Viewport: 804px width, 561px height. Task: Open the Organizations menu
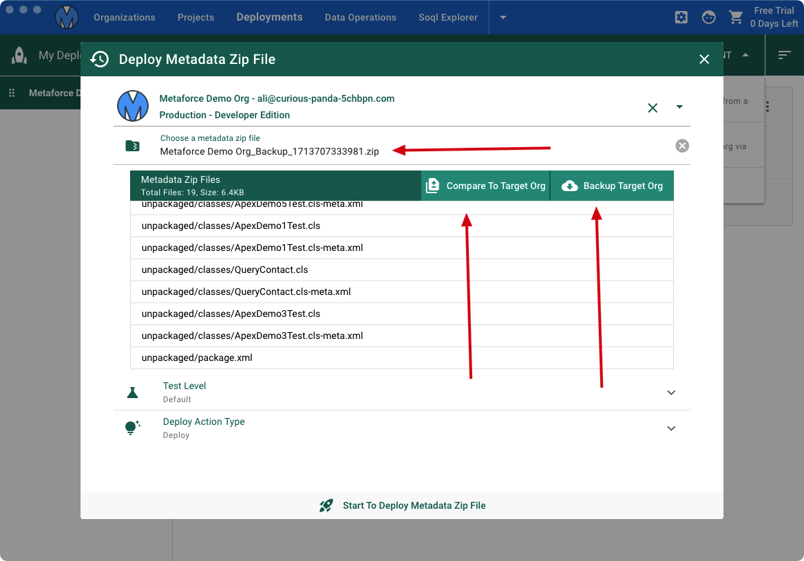pyautogui.click(x=124, y=17)
